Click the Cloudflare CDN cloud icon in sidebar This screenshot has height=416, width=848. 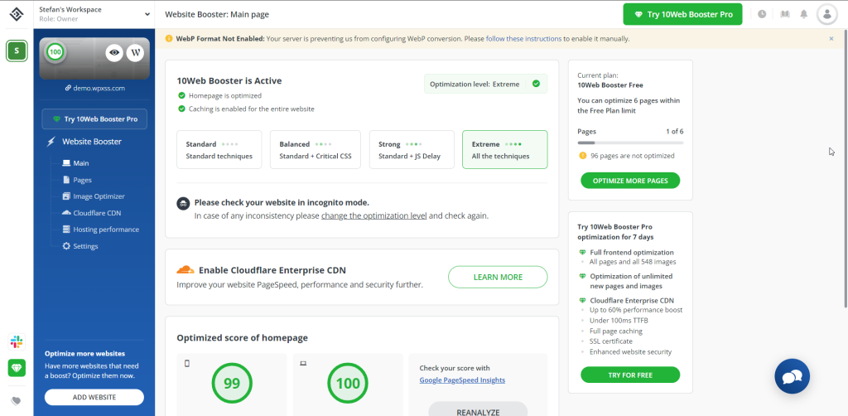tap(66, 213)
